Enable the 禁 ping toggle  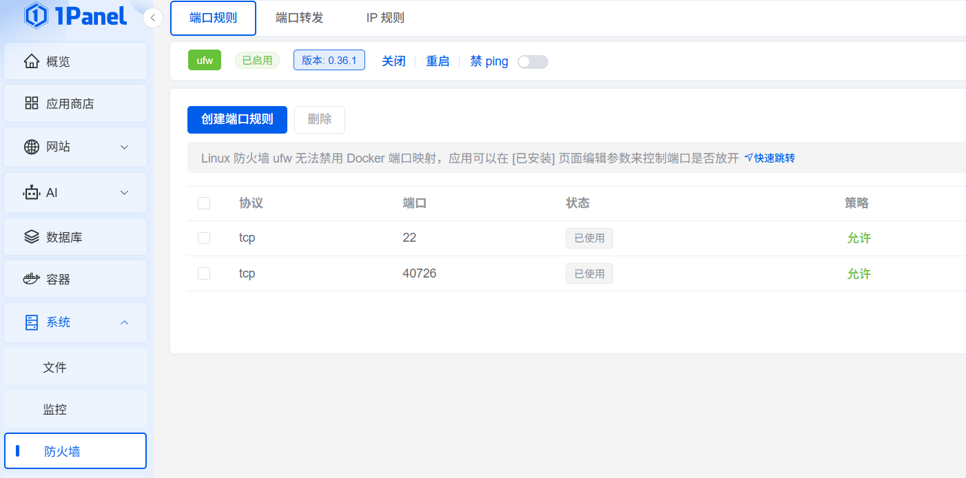[x=533, y=62]
